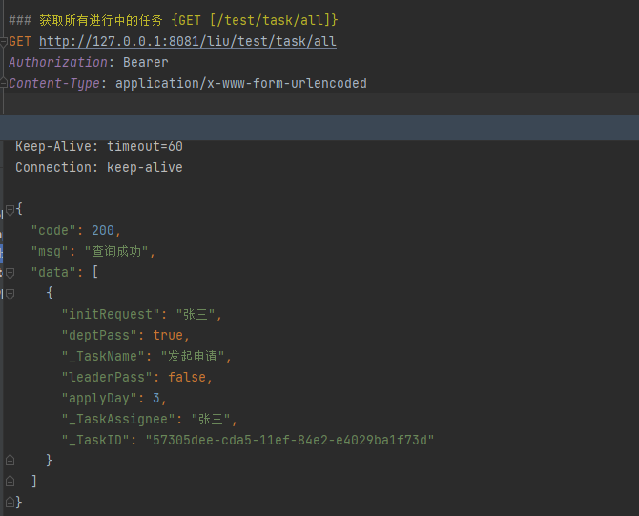Click the _TaskID string value
Viewport: 639px width, 516px height.
click(x=289, y=440)
